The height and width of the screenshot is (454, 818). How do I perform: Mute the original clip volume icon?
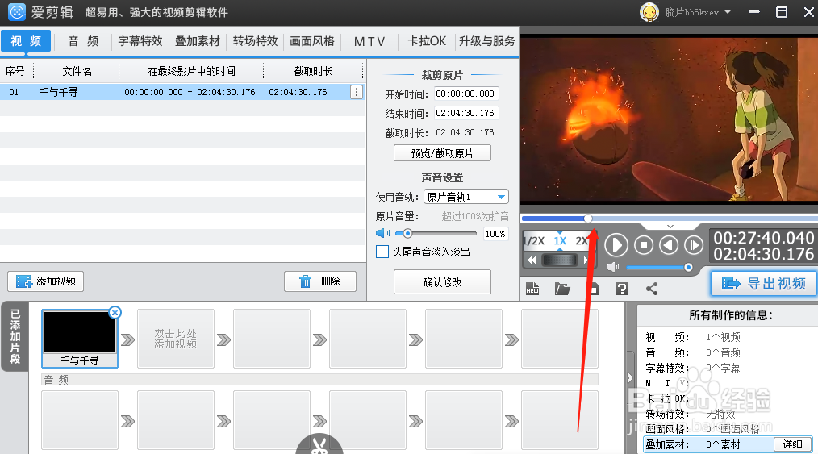click(x=382, y=233)
